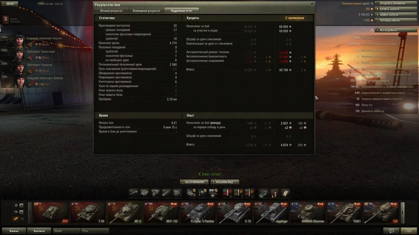Select the ИС-8 tank in carousel
The width and height of the screenshot is (419, 235).
(125, 213)
